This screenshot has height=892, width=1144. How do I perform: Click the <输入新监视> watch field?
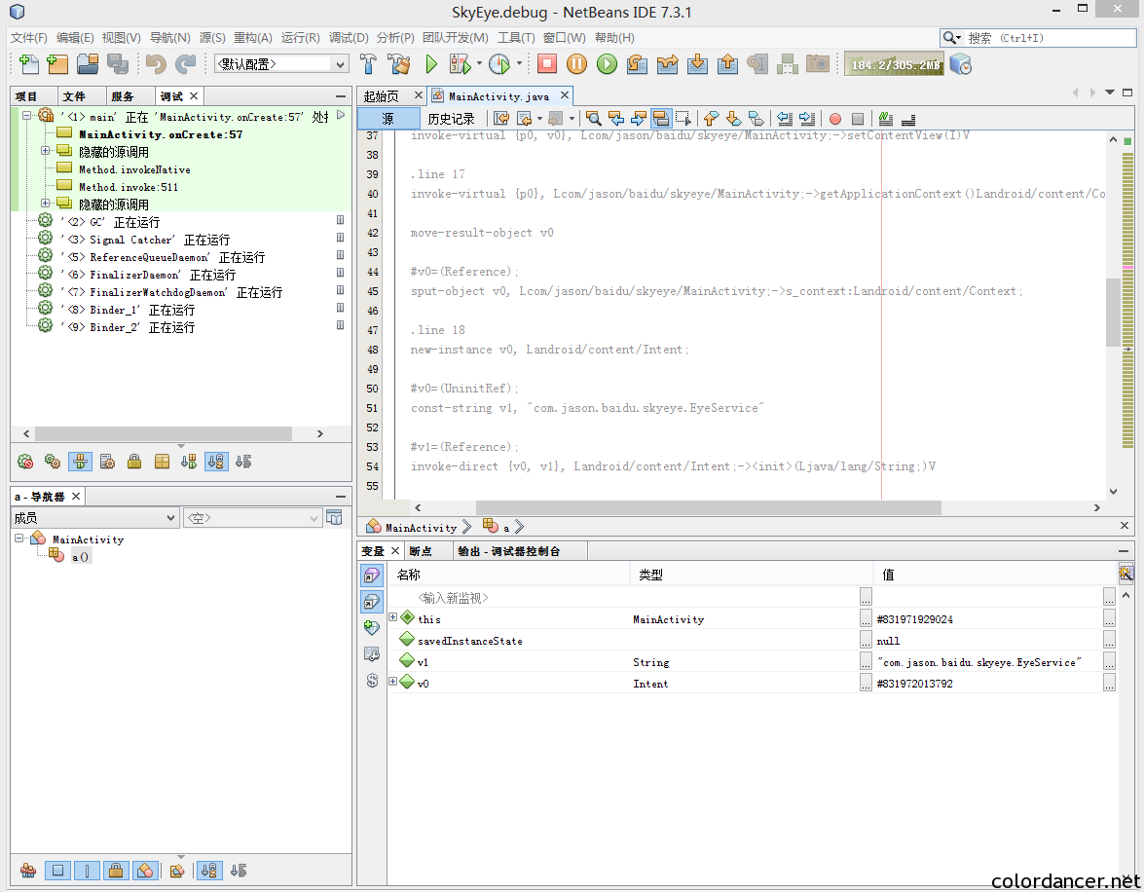click(x=453, y=598)
